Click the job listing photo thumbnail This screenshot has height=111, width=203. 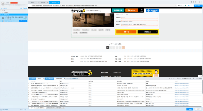(x=93, y=20)
